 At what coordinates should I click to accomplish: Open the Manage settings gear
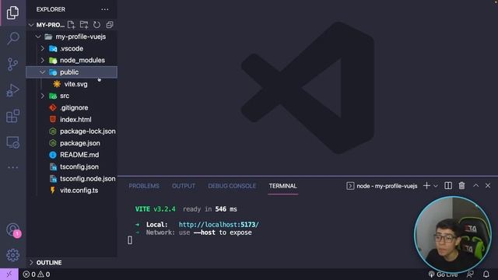pyautogui.click(x=12, y=255)
